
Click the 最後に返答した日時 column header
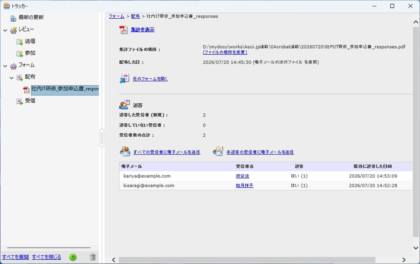point(373,166)
